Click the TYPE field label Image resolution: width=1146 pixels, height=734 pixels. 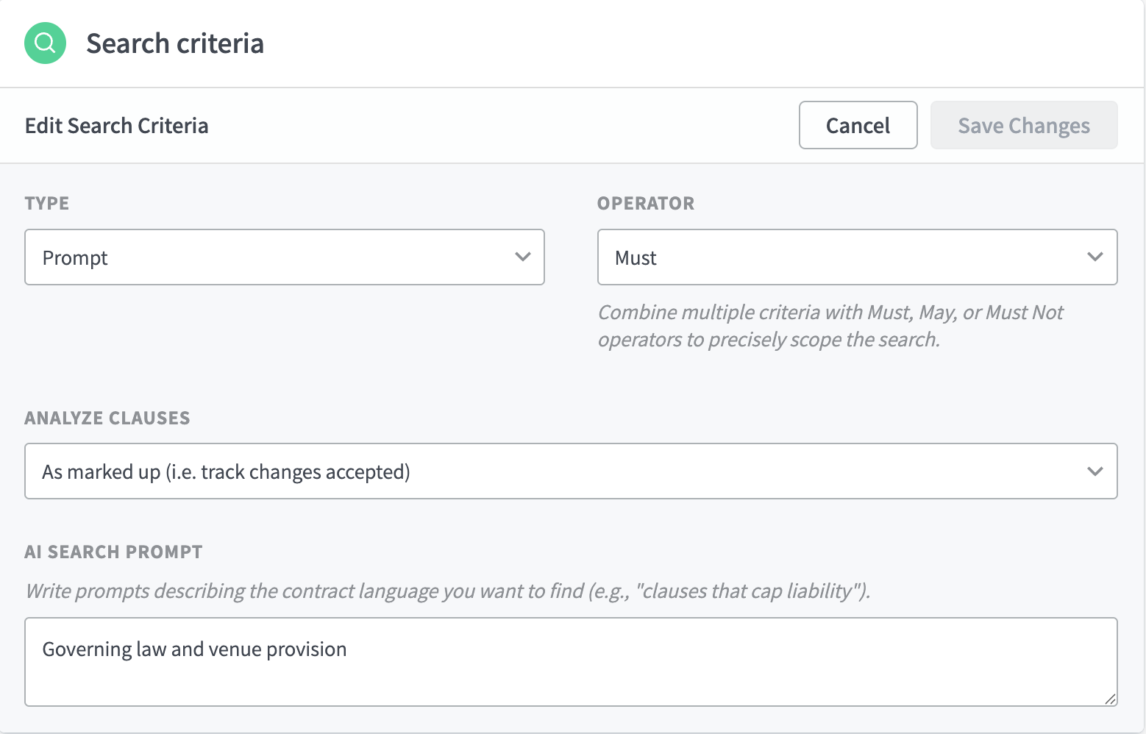[46, 203]
